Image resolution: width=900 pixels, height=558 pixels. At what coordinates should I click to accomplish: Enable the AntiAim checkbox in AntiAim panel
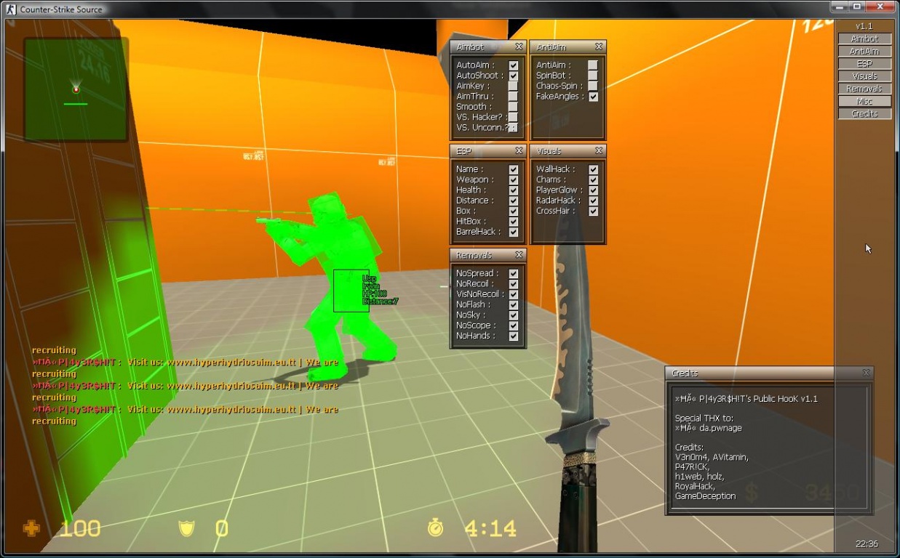(594, 65)
